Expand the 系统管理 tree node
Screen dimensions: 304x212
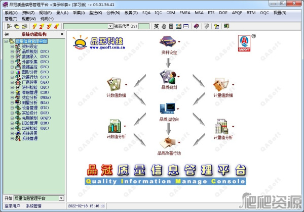coord(12,138)
